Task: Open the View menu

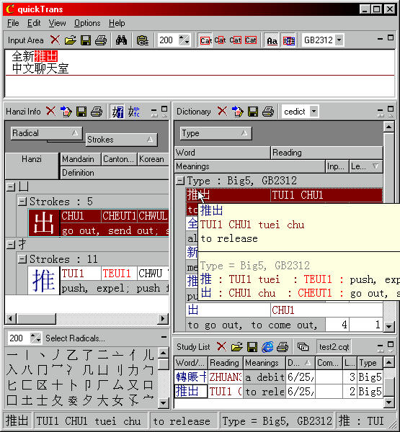Action: point(57,23)
